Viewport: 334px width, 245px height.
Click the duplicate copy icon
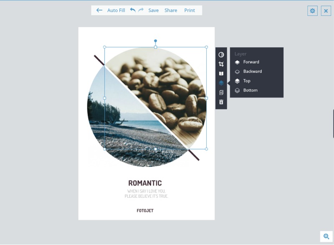coord(221,92)
